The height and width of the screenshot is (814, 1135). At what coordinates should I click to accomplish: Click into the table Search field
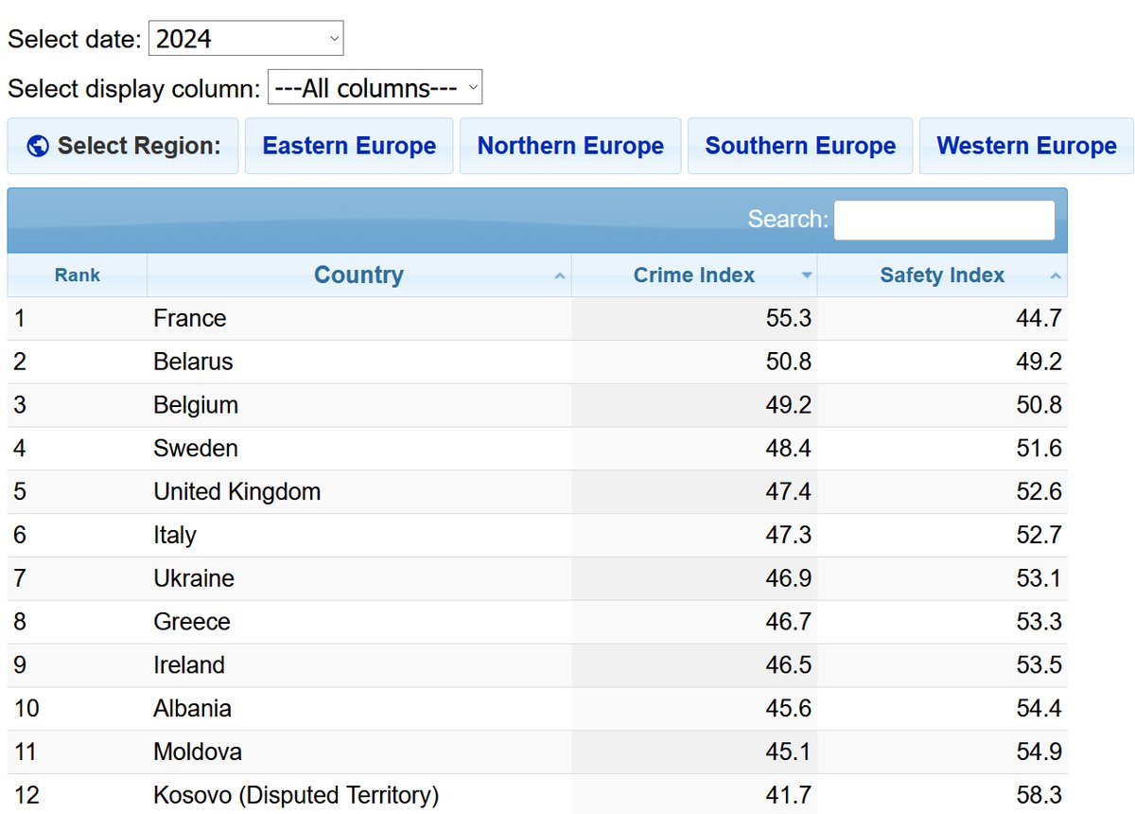click(944, 220)
